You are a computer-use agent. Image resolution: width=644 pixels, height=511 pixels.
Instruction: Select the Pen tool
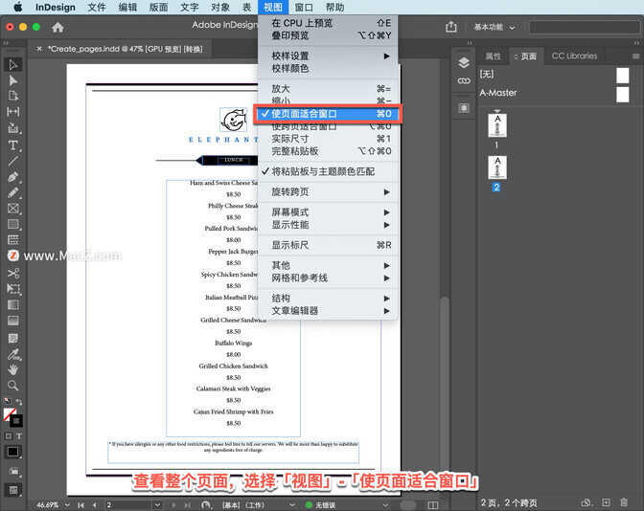click(x=13, y=177)
